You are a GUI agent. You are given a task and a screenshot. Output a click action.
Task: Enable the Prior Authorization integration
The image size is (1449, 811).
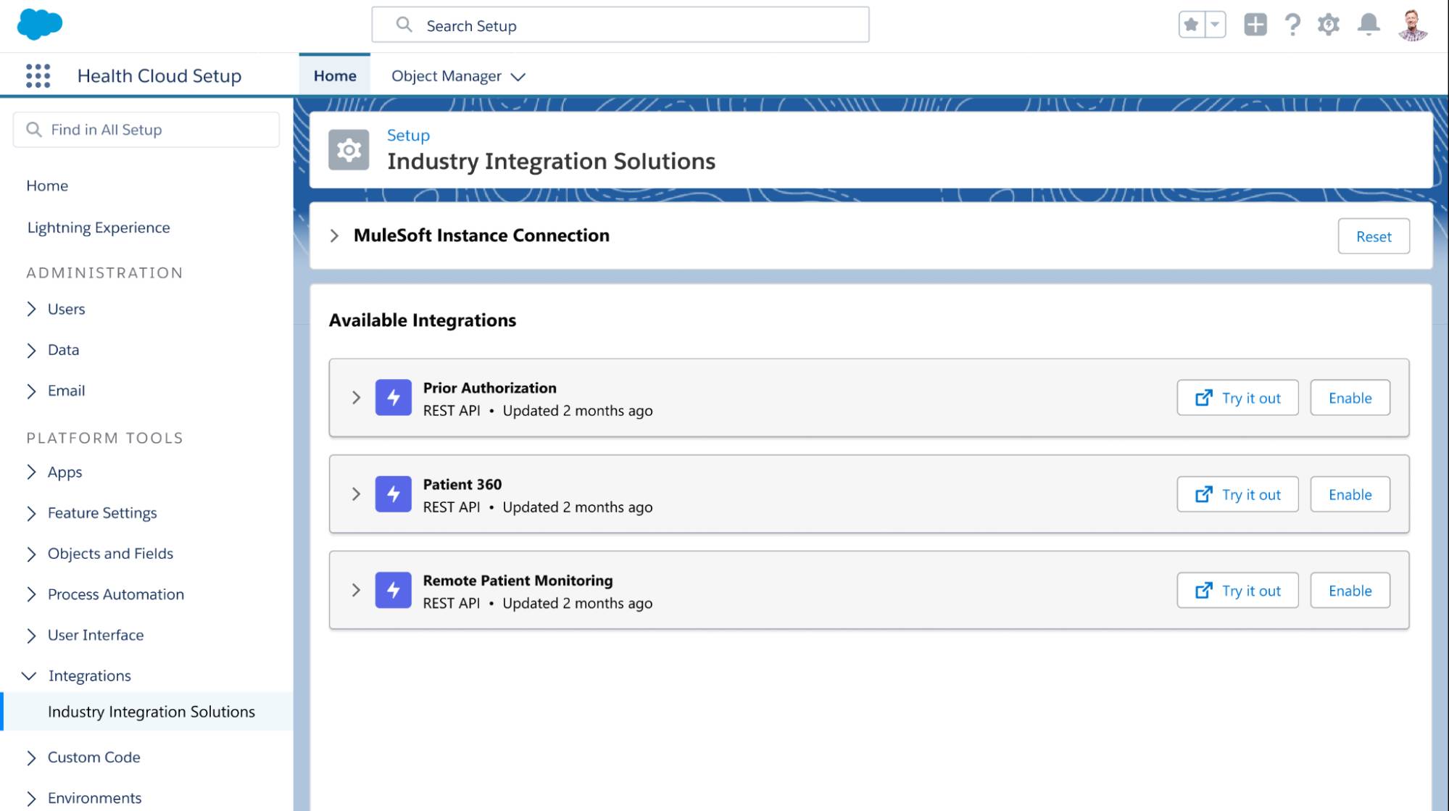(x=1350, y=397)
